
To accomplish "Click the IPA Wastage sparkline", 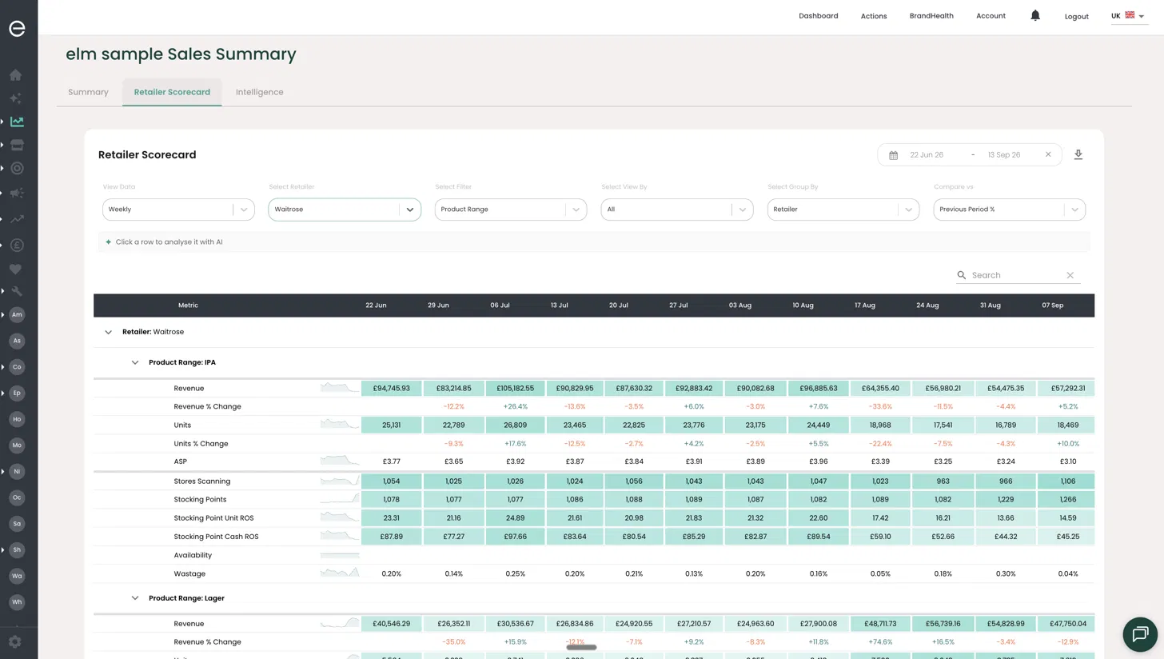I will 340,573.
